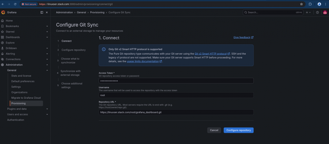Expand the Connections section chevron

tap(47, 59)
